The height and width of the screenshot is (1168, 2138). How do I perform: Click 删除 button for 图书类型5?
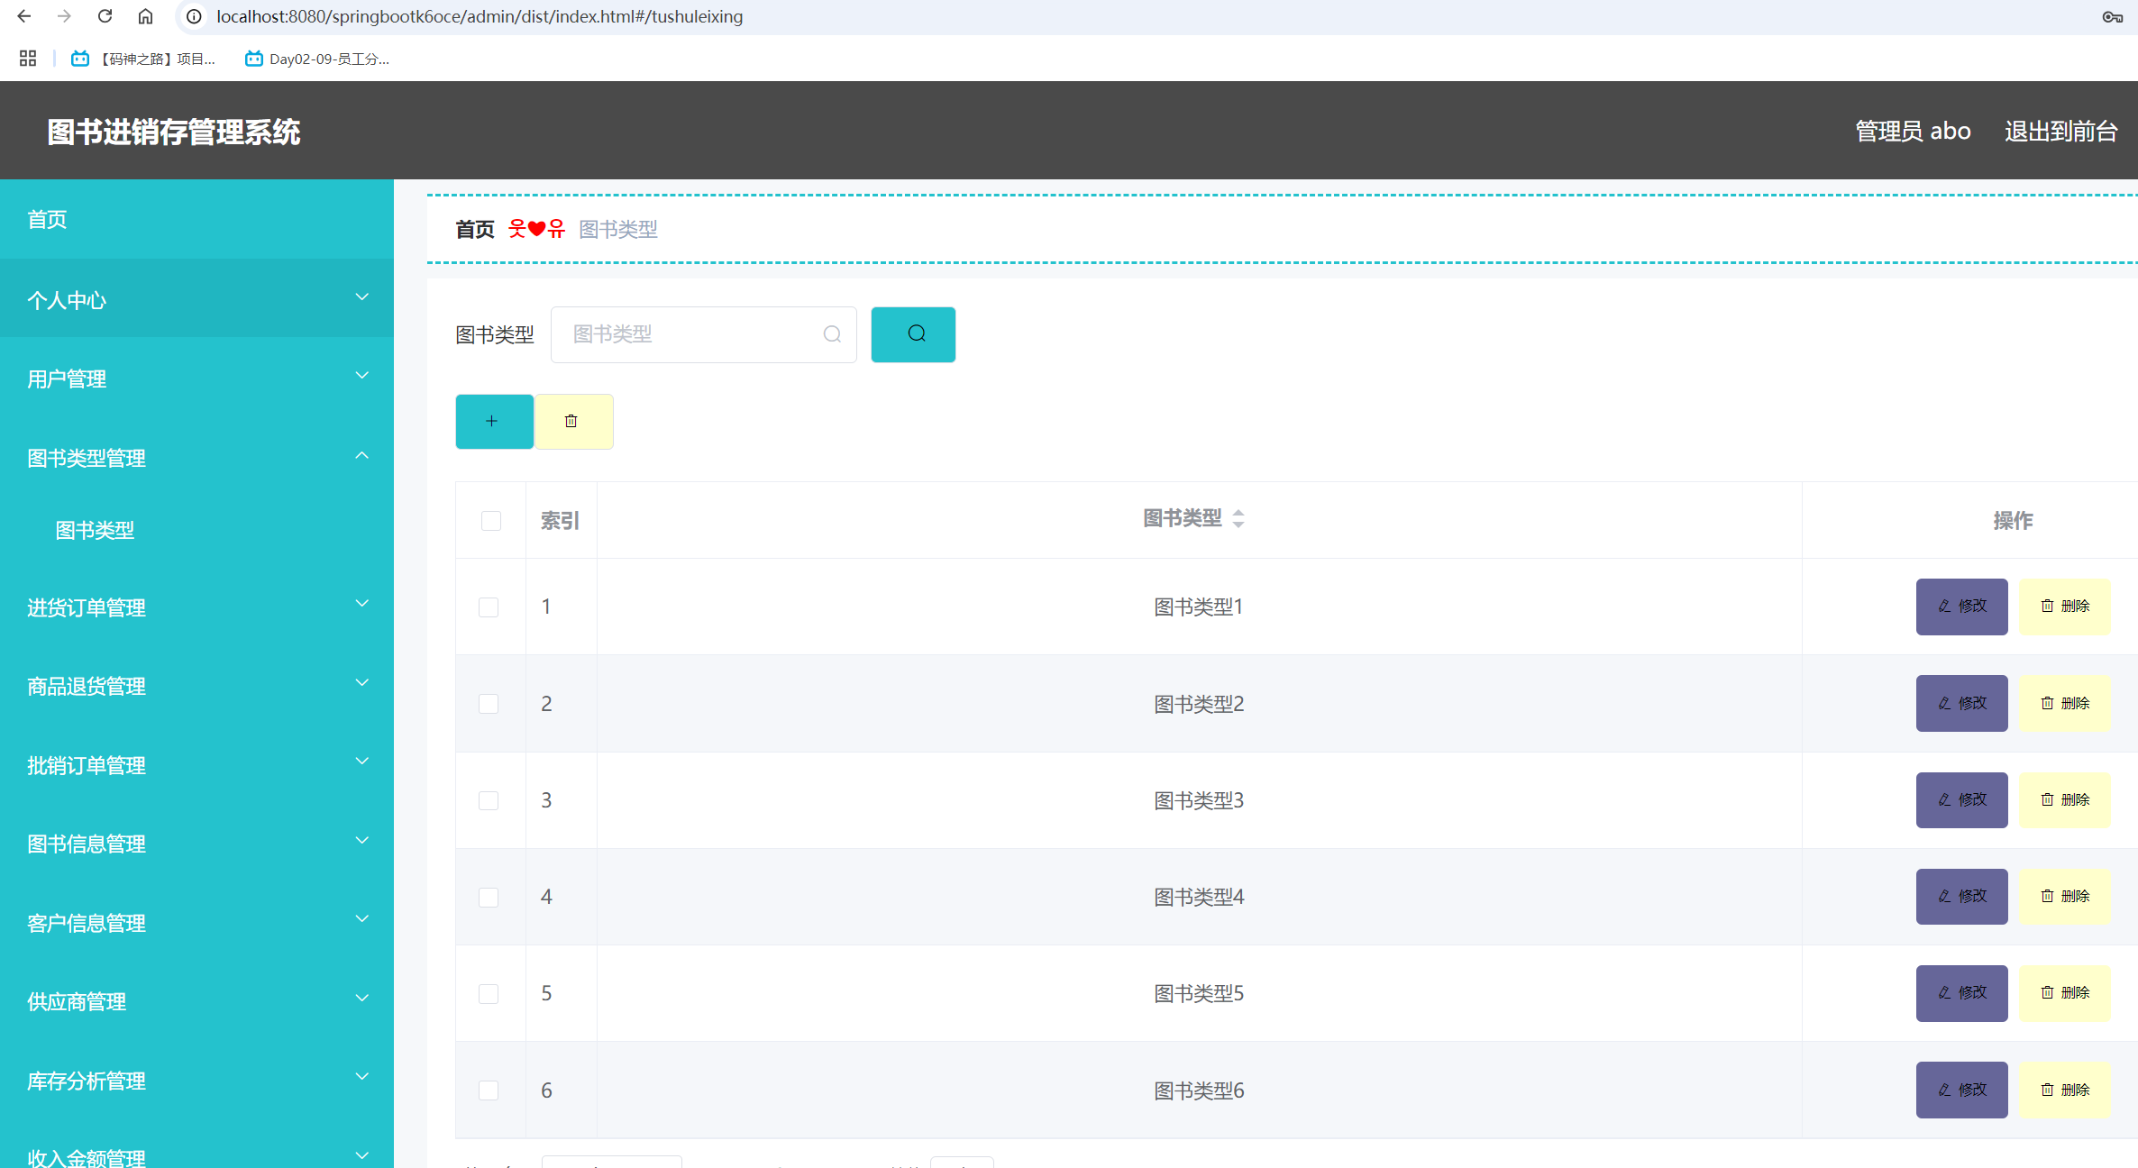click(x=2064, y=993)
